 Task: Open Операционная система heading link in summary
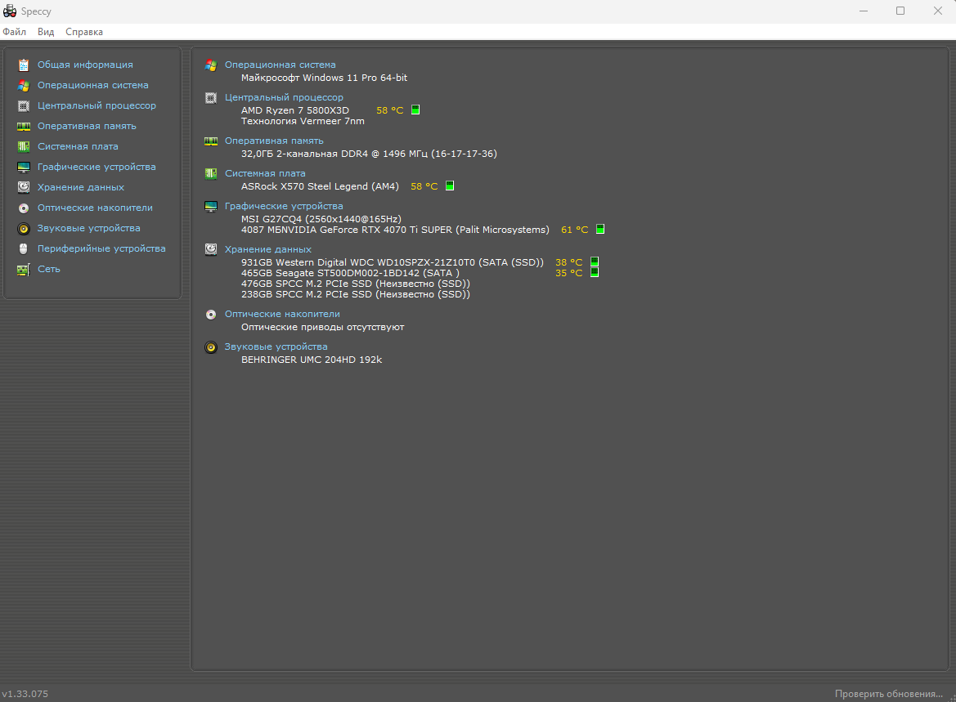pyautogui.click(x=280, y=65)
